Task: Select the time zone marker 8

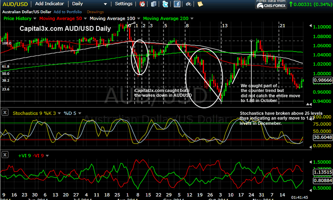Action: pos(187,26)
